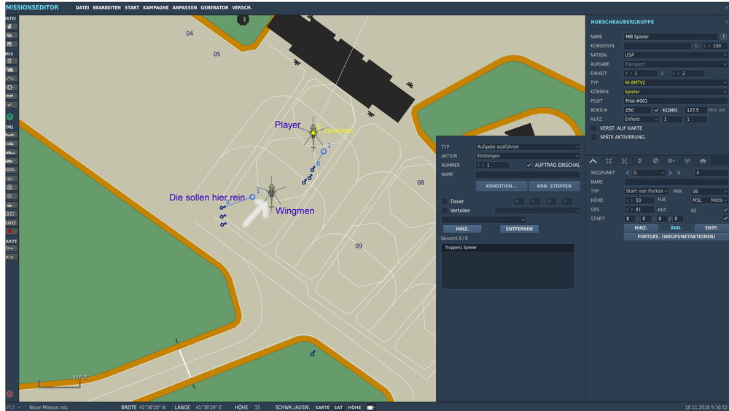Viewport: 729px width, 411px height.
Task: Go to previous waypoint with left arrow
Action: coord(628,173)
